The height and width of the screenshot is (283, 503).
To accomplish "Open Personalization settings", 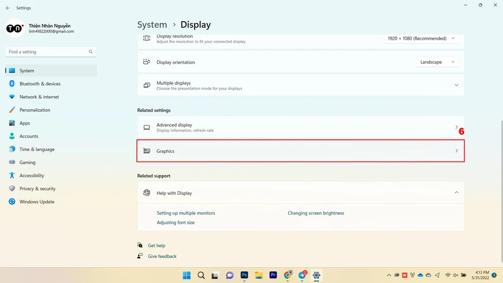I will click(51, 110).
